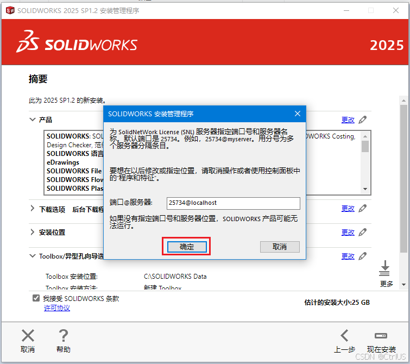The width and height of the screenshot is (410, 364).
Task: Click the 取消 X icon at bottom
Action: tap(28, 336)
